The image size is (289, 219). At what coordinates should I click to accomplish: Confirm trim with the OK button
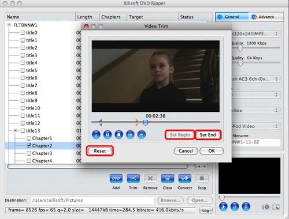pos(212,151)
